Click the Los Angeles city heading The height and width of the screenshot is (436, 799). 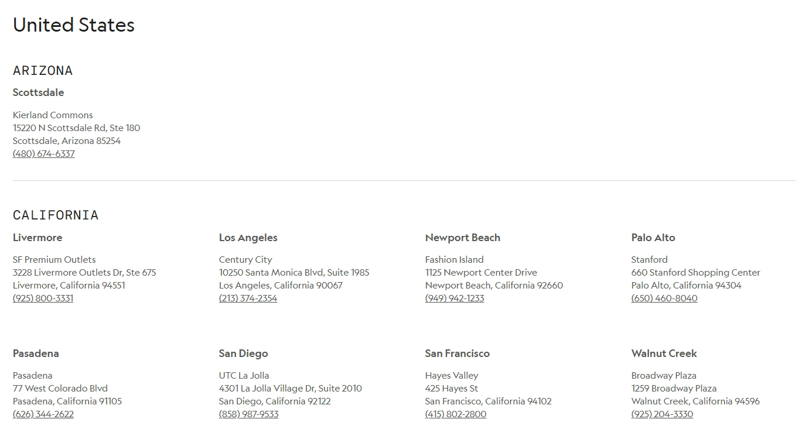point(248,238)
